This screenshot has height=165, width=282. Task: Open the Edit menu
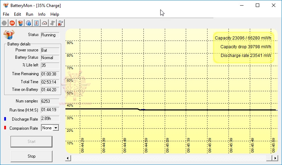point(17,14)
